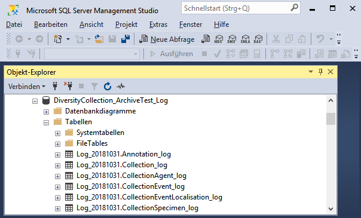Click the MDX query icon
361x218 pixels.
click(x=219, y=39)
